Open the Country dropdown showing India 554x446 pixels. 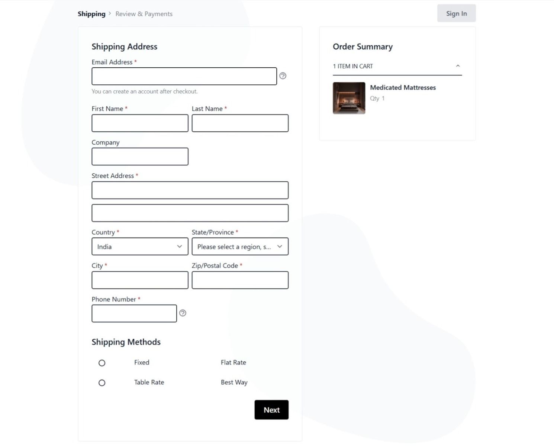pyautogui.click(x=140, y=246)
